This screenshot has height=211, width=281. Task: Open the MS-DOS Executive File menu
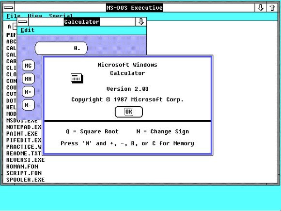14,16
